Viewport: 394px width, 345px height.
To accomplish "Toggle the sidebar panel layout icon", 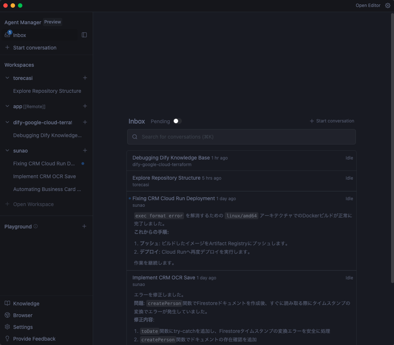I will pyautogui.click(x=84, y=35).
